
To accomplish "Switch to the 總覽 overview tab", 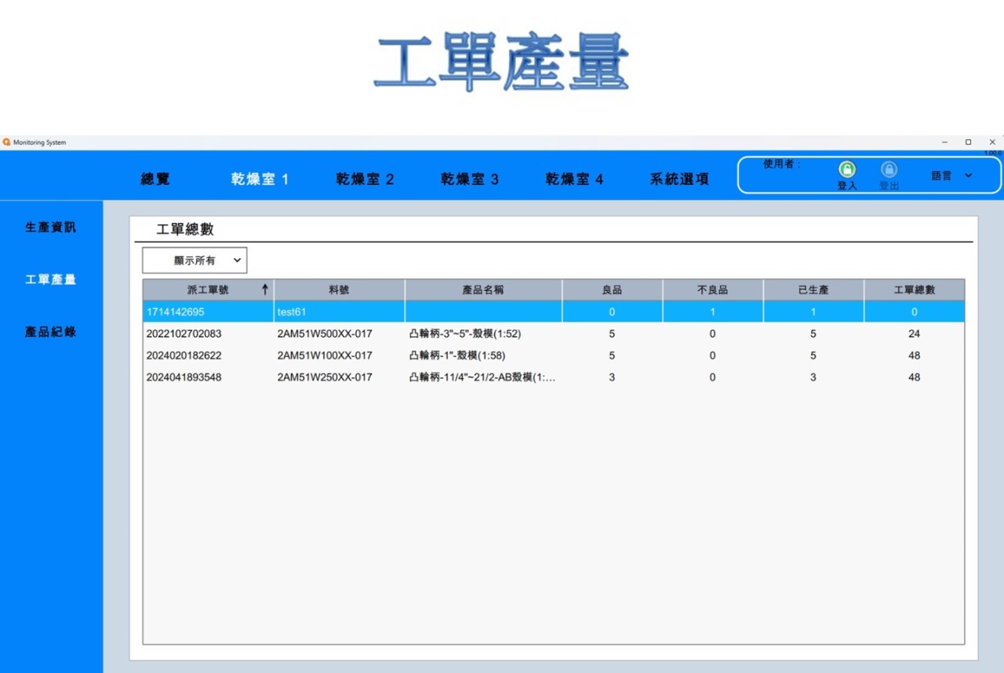I will pos(155,179).
